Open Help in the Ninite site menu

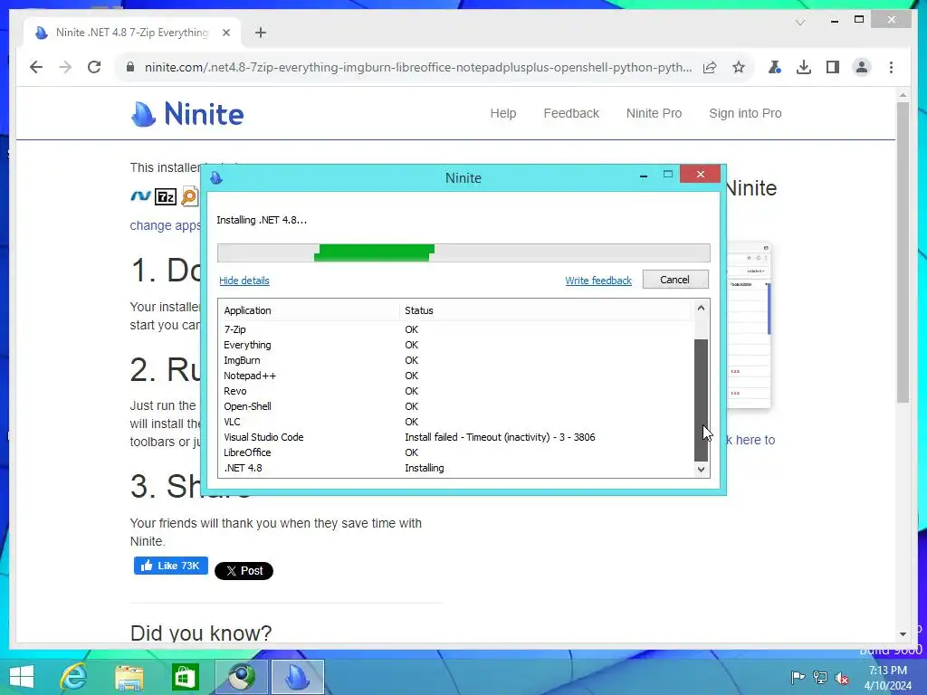coord(503,113)
